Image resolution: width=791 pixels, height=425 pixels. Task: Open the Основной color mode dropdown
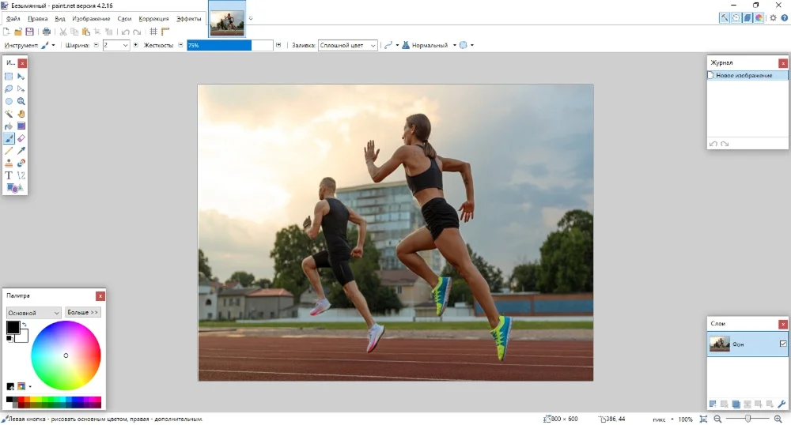pos(34,313)
